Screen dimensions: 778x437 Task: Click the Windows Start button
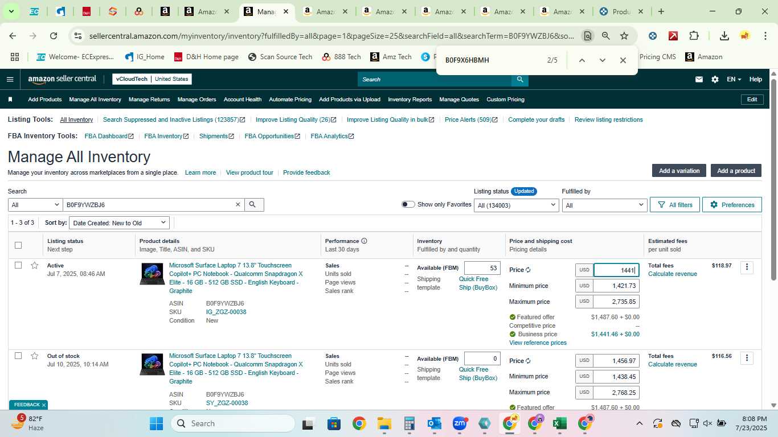(156, 423)
